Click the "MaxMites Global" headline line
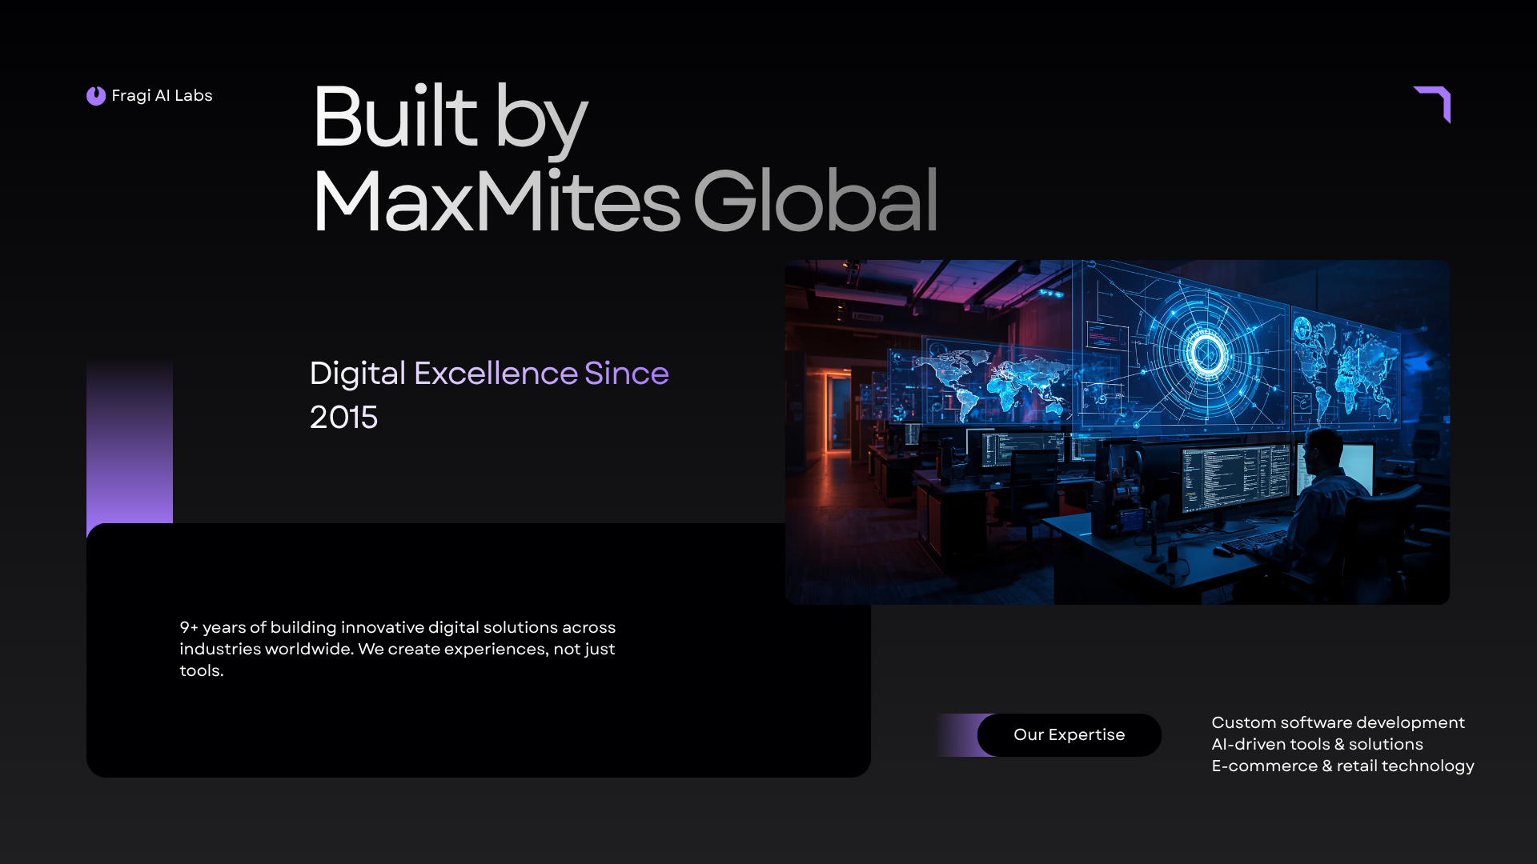The image size is (1537, 864). point(625,202)
